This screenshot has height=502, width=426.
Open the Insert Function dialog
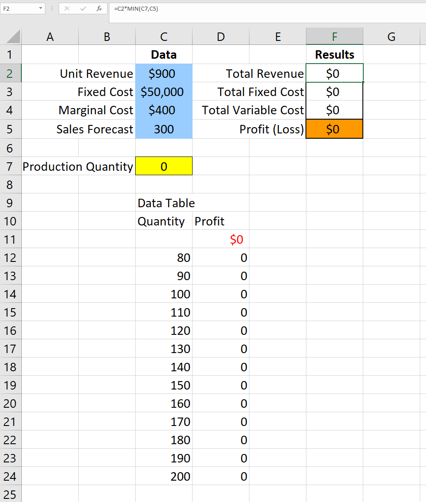tap(99, 8)
